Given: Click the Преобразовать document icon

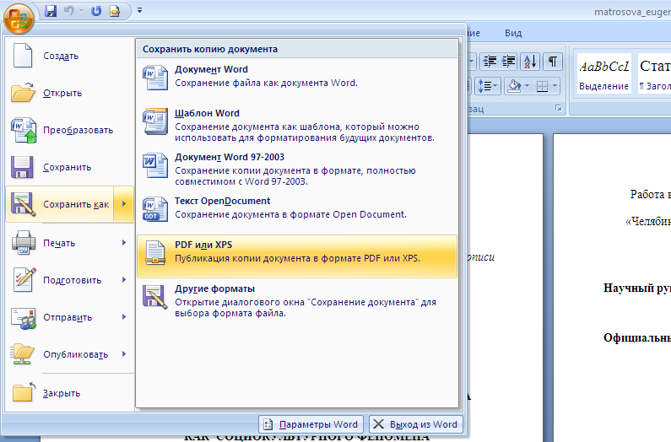Looking at the screenshot, I should point(24,130).
